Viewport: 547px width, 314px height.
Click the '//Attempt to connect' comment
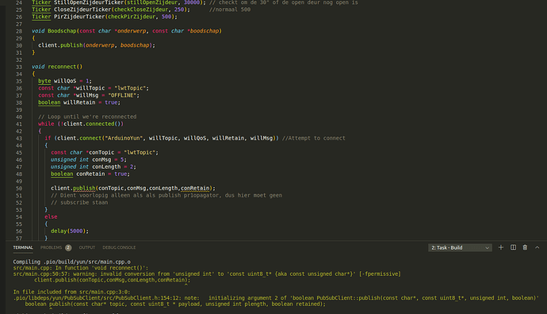click(x=314, y=138)
